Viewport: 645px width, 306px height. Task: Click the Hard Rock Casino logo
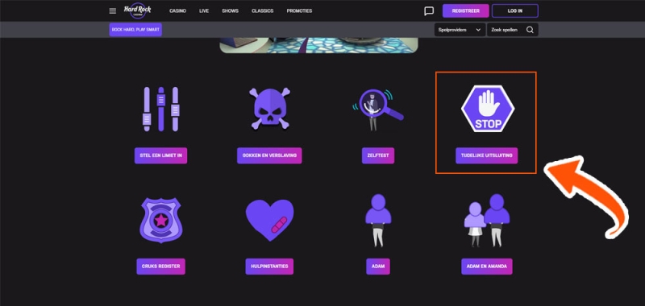tap(137, 10)
